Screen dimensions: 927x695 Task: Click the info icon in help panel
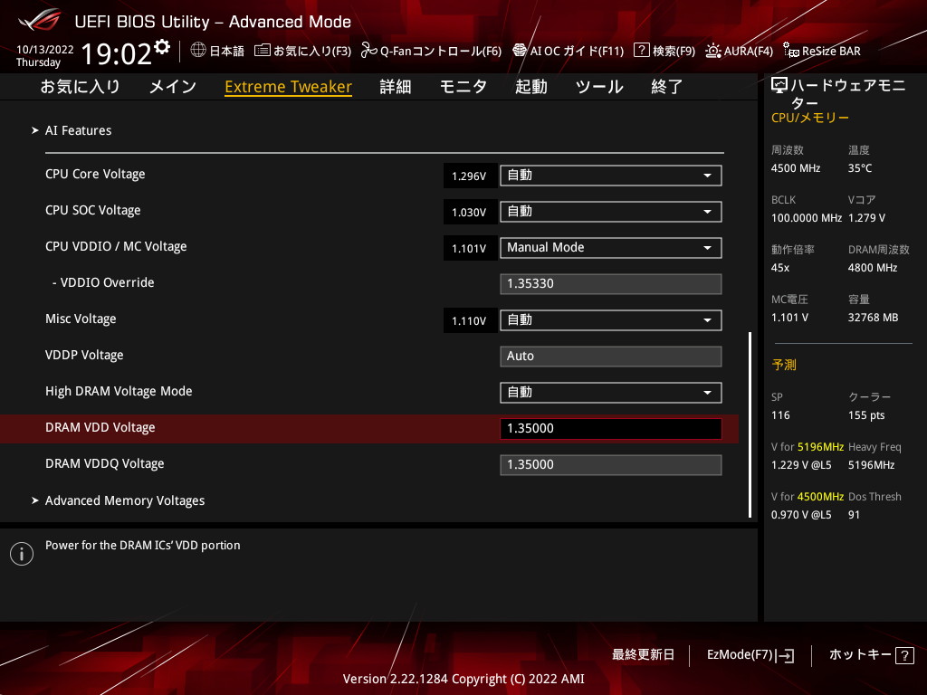coord(22,554)
